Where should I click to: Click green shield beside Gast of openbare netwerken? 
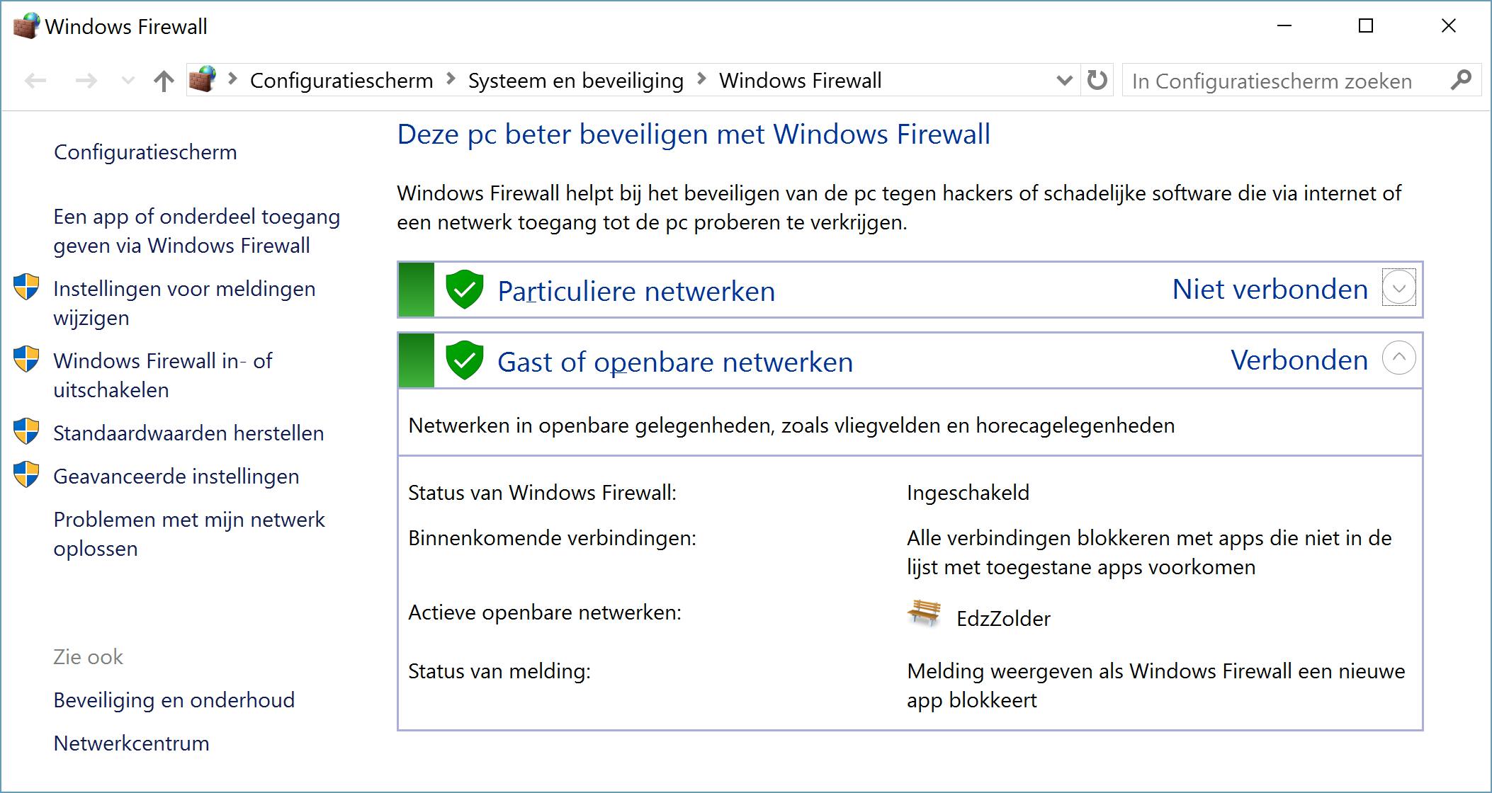pos(464,360)
